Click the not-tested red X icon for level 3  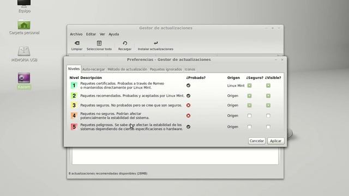[x=188, y=105]
